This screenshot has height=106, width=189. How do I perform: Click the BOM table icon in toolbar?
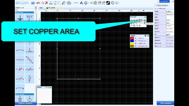(x=100, y=3)
